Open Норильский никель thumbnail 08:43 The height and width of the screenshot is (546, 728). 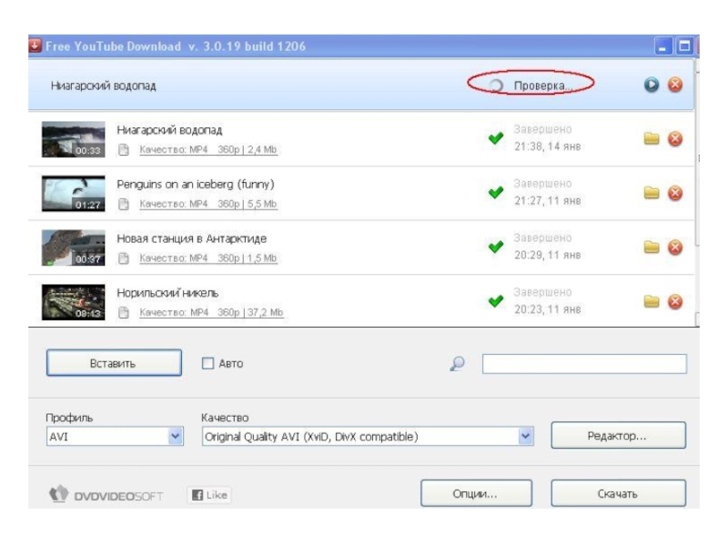(x=74, y=302)
